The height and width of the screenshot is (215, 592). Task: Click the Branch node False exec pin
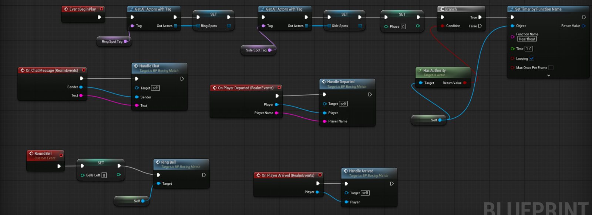point(480,26)
